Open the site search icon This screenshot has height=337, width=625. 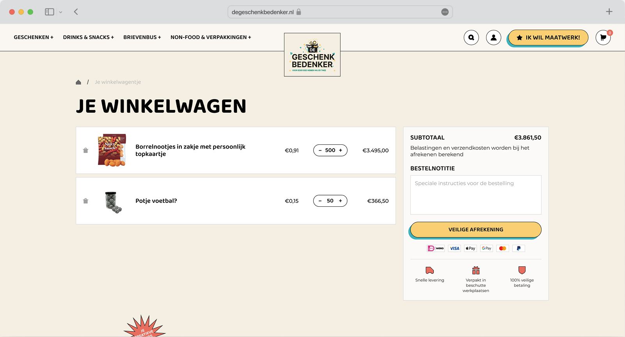(471, 37)
